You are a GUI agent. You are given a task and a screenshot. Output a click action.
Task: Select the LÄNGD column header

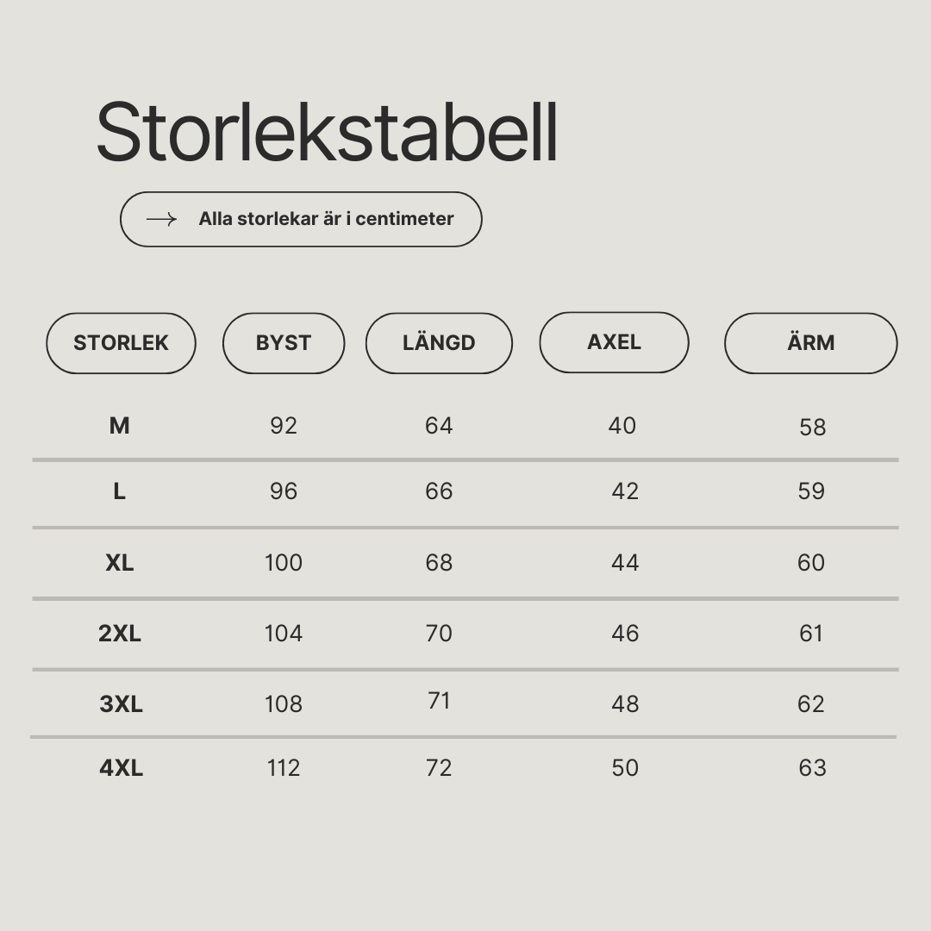[x=439, y=343]
